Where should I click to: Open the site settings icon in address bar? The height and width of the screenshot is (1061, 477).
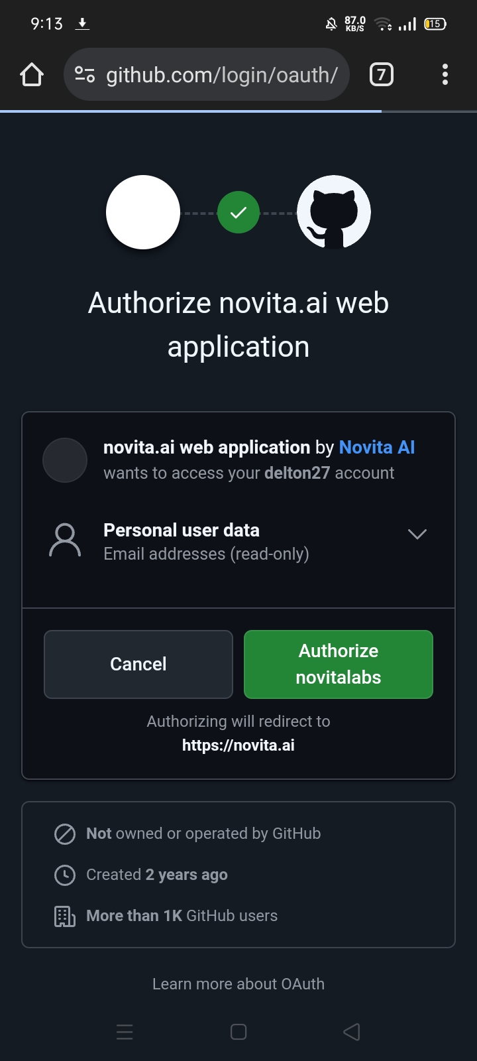(x=85, y=75)
